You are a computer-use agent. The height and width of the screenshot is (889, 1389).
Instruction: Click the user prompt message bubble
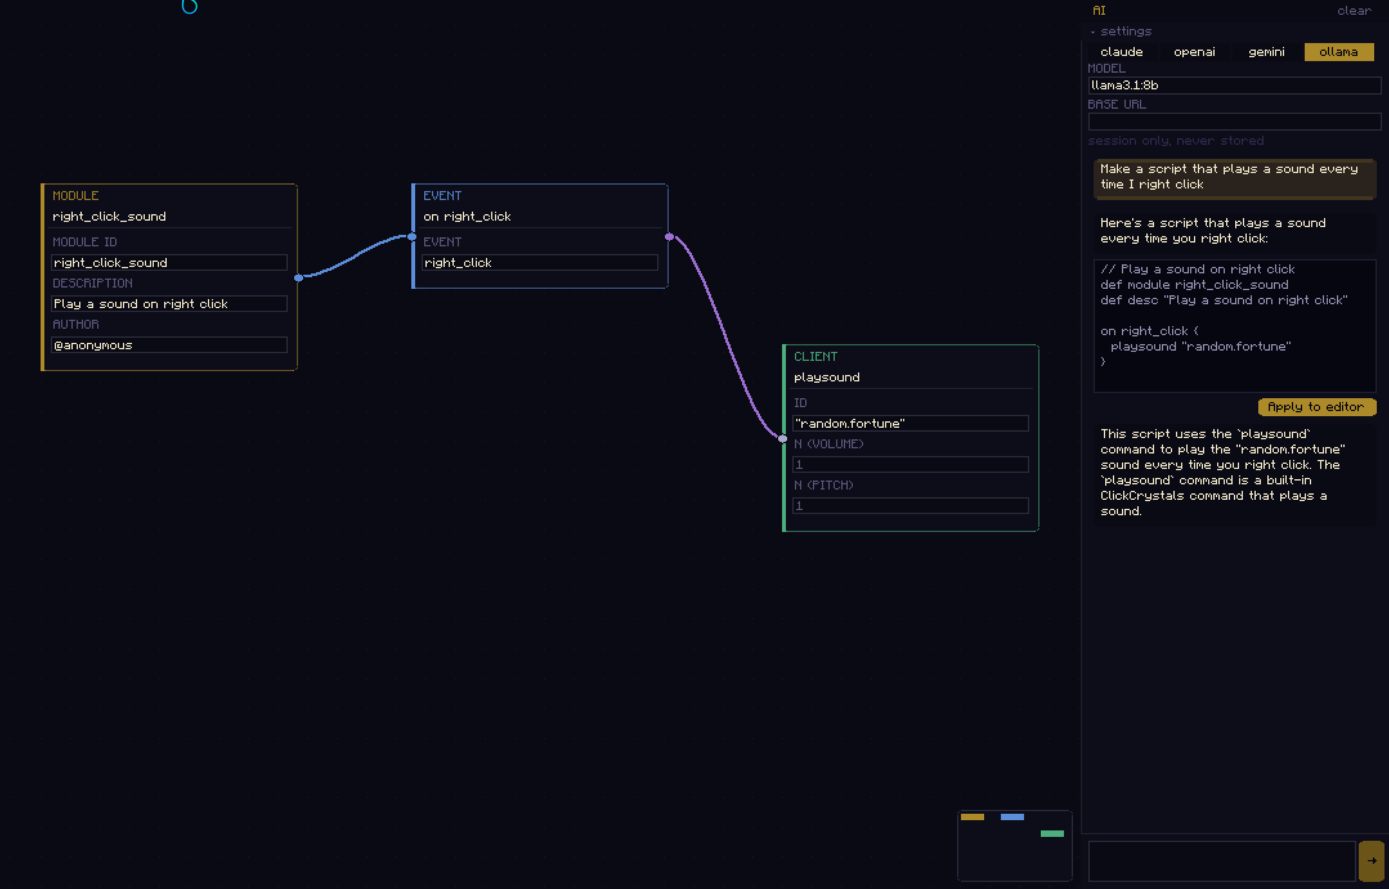tap(1235, 178)
